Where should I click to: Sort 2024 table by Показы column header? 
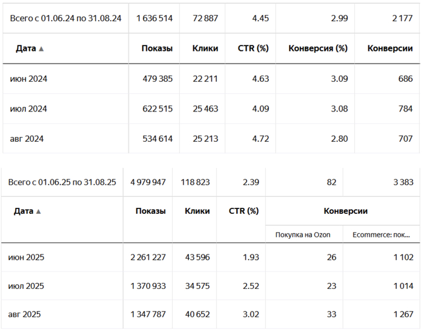coord(157,48)
